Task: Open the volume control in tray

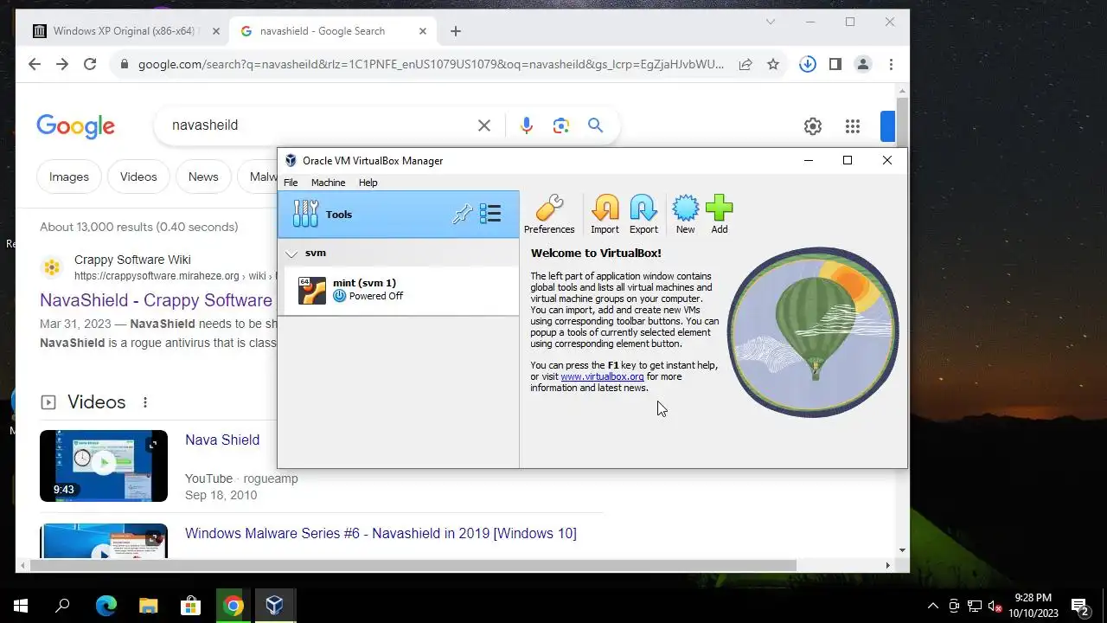Action: pyautogui.click(x=995, y=606)
